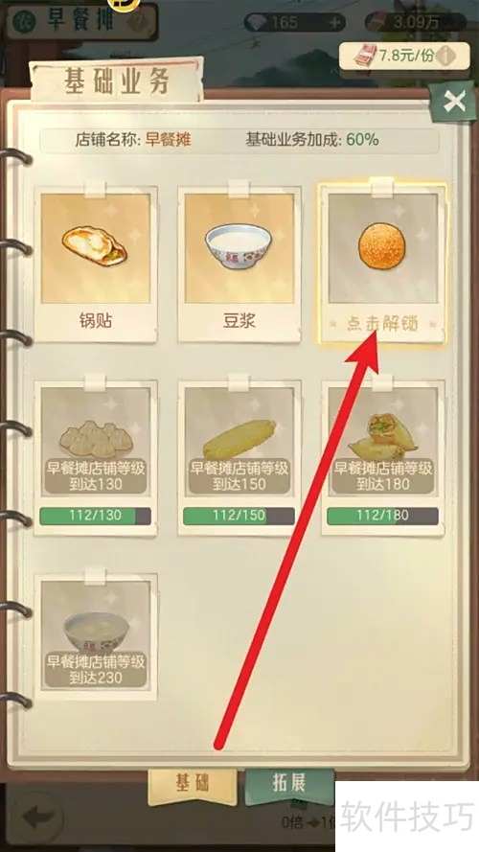Click the 112/150 progress bar

[239, 517]
